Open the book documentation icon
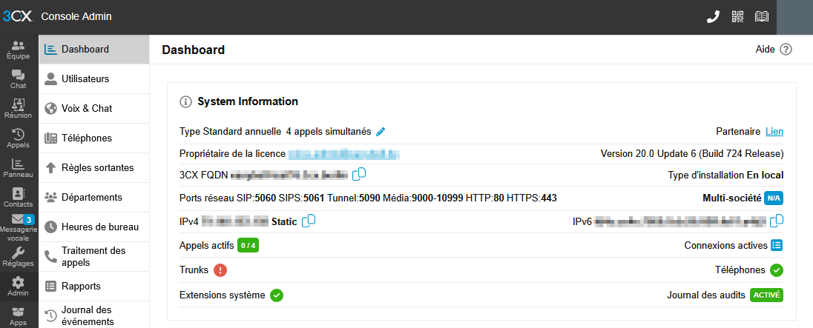 point(761,16)
